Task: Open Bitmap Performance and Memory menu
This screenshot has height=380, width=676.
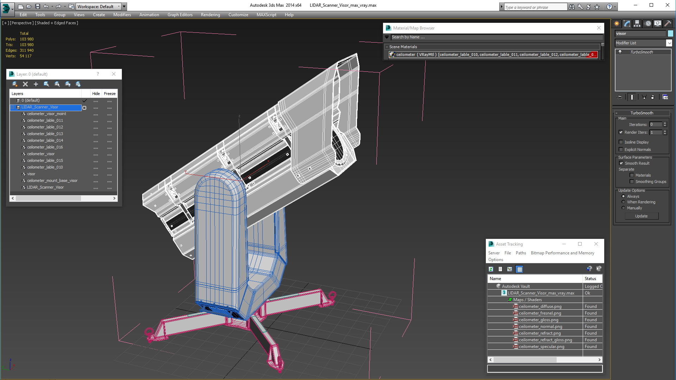Action: [562, 253]
